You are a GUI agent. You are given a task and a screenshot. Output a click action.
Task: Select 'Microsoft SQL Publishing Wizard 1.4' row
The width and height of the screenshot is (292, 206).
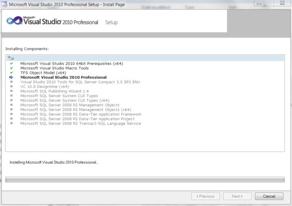[x=55, y=91]
